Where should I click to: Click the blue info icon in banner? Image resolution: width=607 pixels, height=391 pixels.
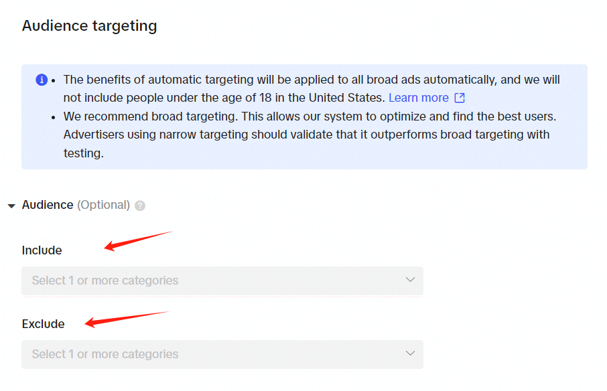click(x=42, y=80)
